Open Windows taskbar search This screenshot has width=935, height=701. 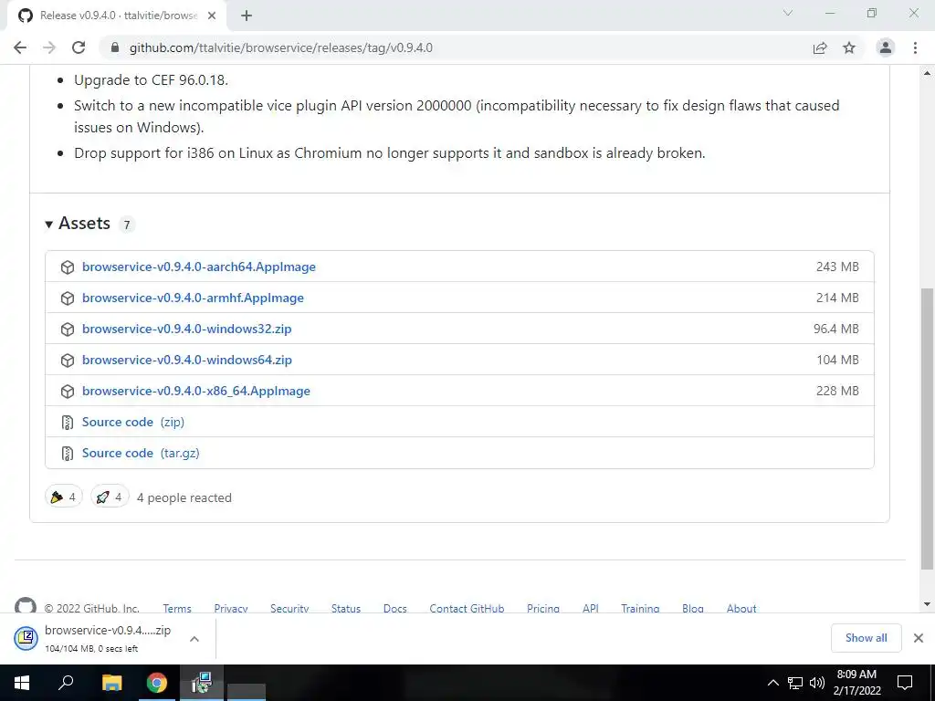(x=66, y=683)
